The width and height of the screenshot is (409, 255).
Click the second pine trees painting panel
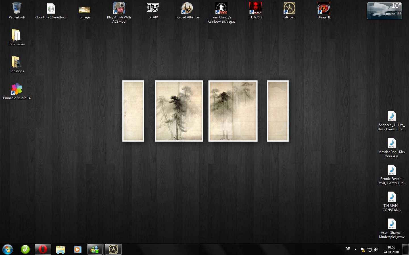click(x=179, y=111)
